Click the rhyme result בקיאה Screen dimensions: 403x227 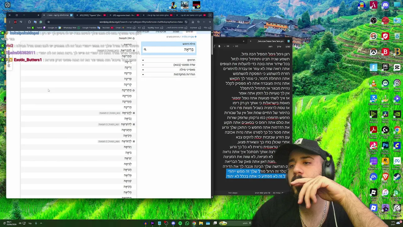[128, 187]
